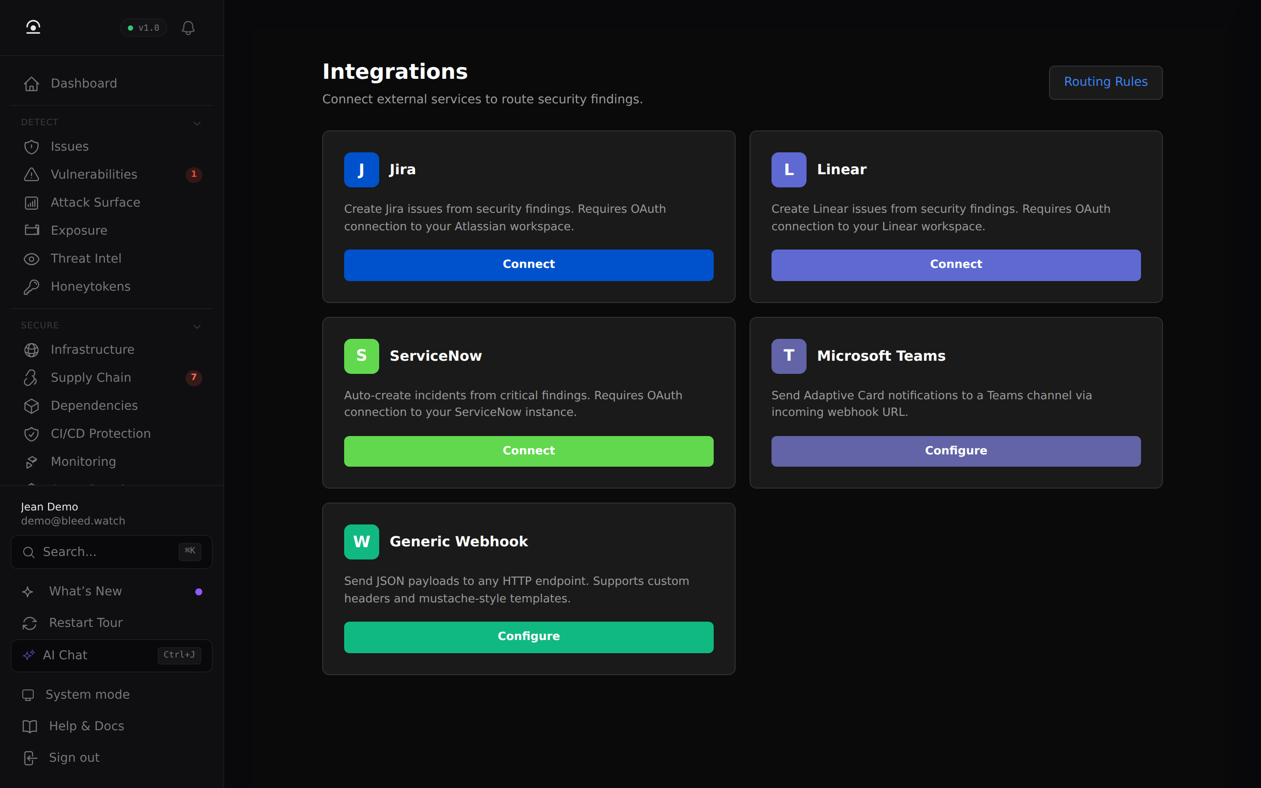
Task: Click the Linear L logo icon
Action: coord(789,170)
